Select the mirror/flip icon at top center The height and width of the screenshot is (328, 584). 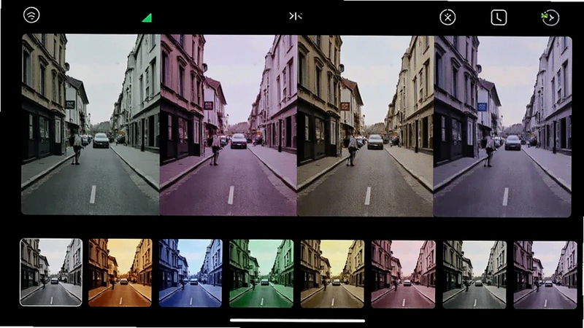[296, 16]
